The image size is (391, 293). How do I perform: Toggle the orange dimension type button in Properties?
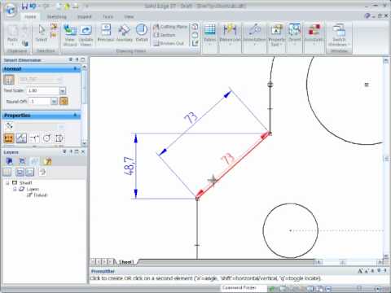click(x=9, y=138)
